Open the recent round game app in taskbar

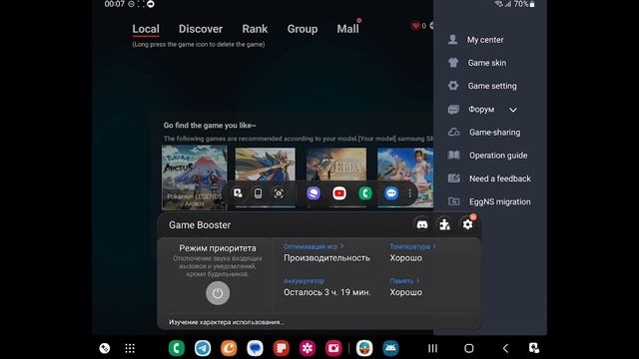pos(364,348)
